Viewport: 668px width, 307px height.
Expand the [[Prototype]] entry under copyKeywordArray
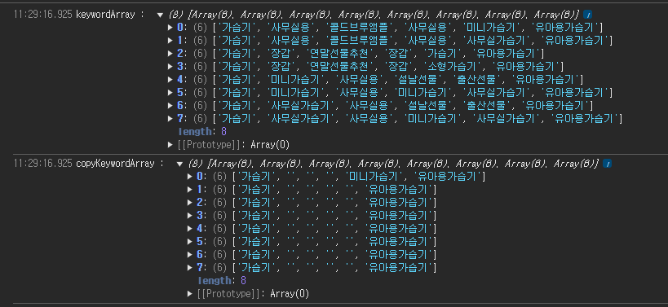pyautogui.click(x=190, y=294)
